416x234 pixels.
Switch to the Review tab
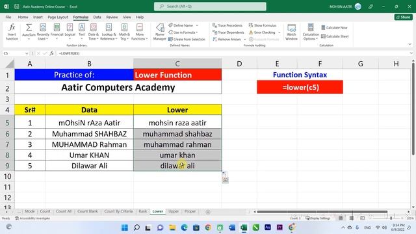tap(112, 17)
